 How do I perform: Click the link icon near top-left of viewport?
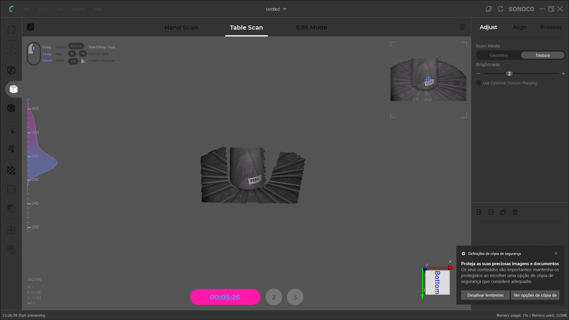pos(31,27)
